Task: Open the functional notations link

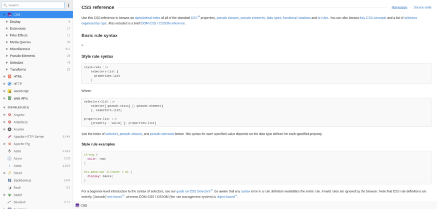Action: click(x=297, y=18)
